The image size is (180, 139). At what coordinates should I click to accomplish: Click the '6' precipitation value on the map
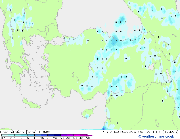116,41
